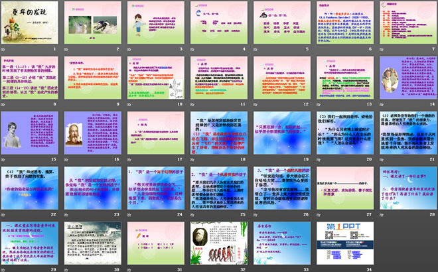438x272 pixels.
Task: Click animation star icon under slide 9
Action: (x=66, y=104)
